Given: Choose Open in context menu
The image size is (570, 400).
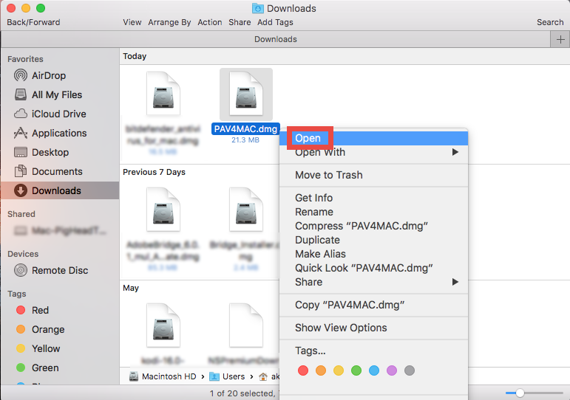Looking at the screenshot, I should pos(373,138).
